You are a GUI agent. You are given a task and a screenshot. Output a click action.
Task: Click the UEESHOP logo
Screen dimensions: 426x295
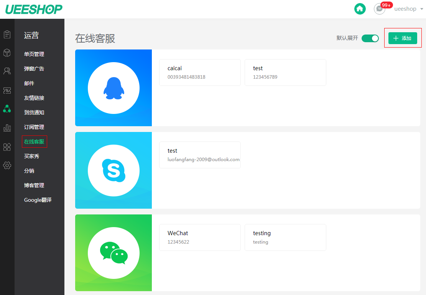(x=34, y=9)
